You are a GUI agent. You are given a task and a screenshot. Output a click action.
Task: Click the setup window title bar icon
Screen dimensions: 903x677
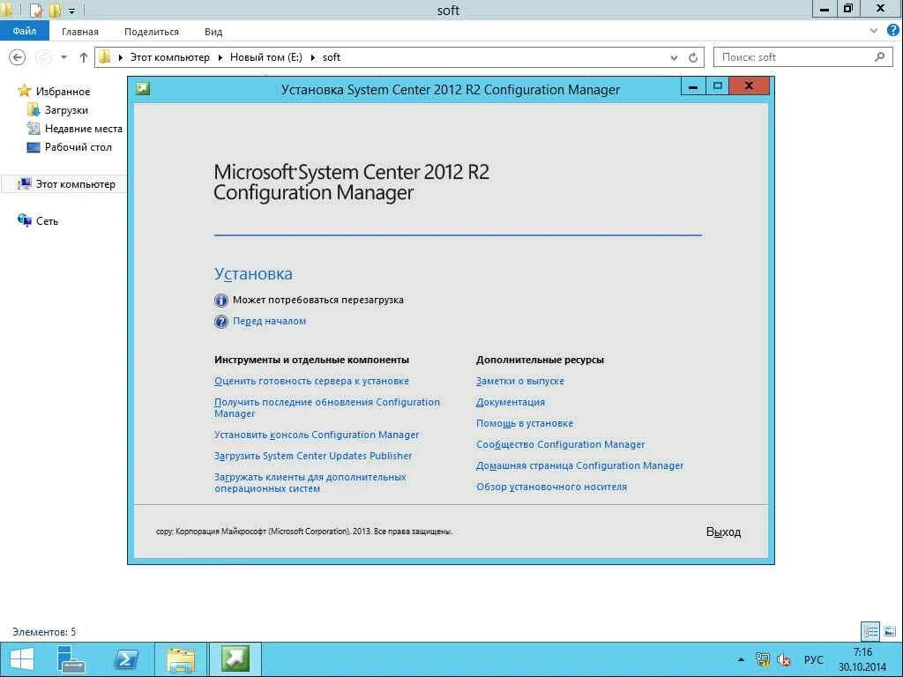(x=143, y=89)
